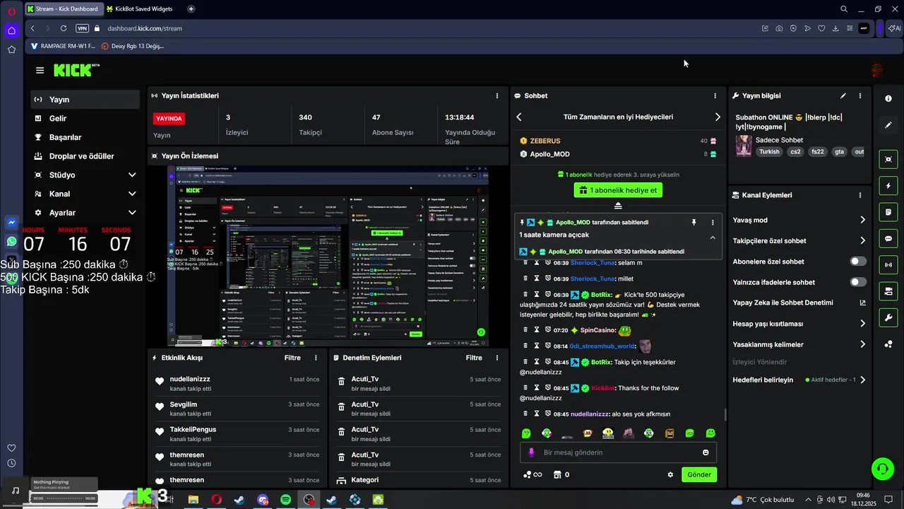Click the chat bubble icon in the right sidebar
The width and height of the screenshot is (904, 509).
[x=888, y=239]
